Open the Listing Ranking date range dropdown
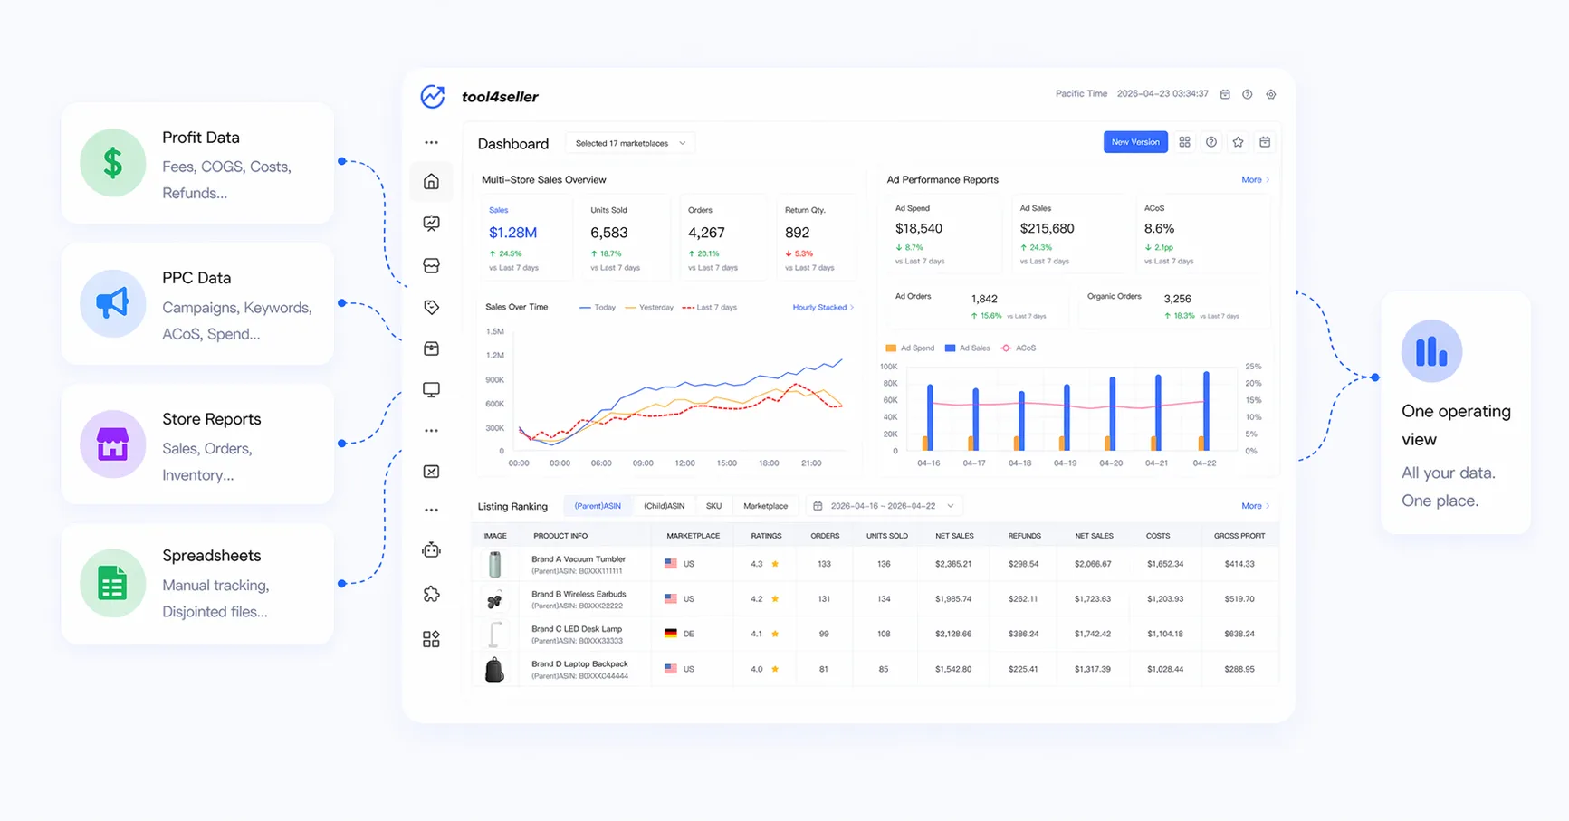 point(883,506)
